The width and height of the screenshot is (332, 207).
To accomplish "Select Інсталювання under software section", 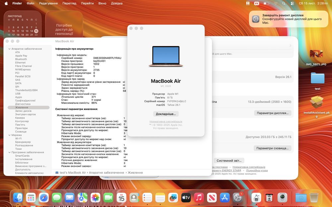I will pyautogui.click(x=24, y=159).
